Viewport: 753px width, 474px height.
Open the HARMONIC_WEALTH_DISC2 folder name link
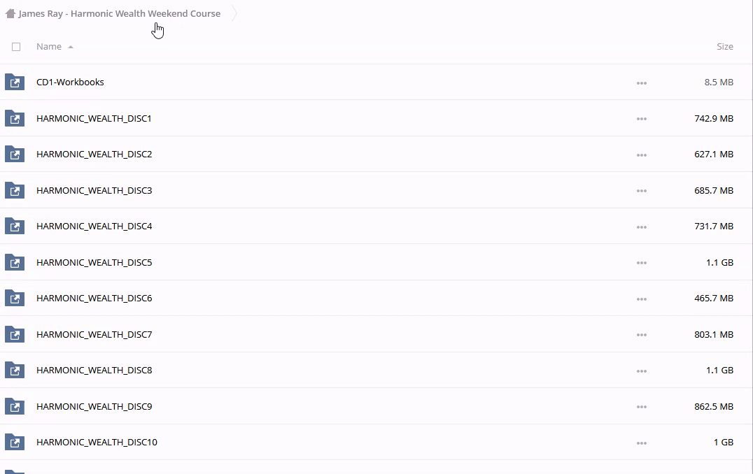click(94, 155)
